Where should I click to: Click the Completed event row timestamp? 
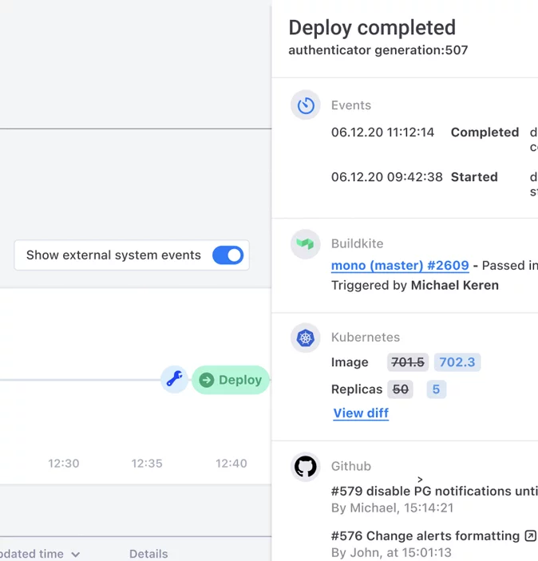382,132
